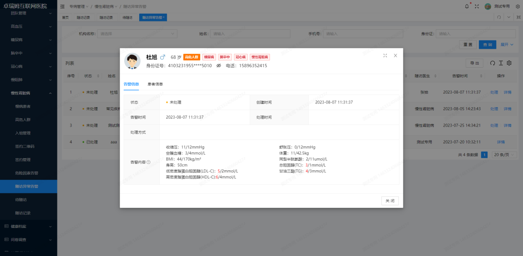Viewport: 523px width, 256px height.
Task: Click the sort arrows on the 告警时间 column
Action: (x=480, y=76)
